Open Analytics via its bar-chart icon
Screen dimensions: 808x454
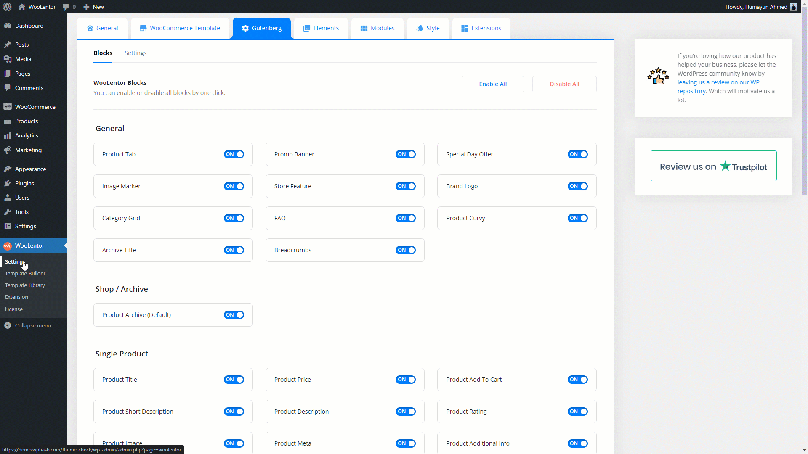click(x=8, y=135)
